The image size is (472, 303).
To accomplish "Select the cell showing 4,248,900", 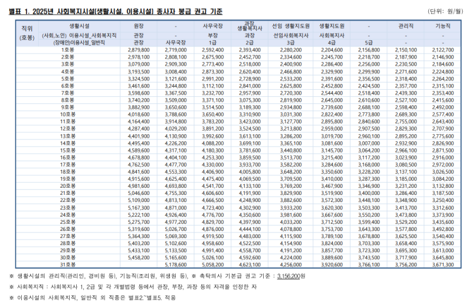I will pyautogui.click(x=250, y=200).
